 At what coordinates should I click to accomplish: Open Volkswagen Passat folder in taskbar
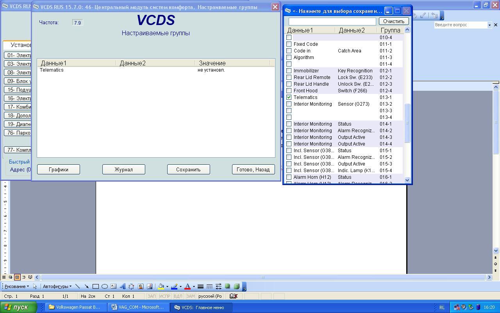tap(75, 307)
